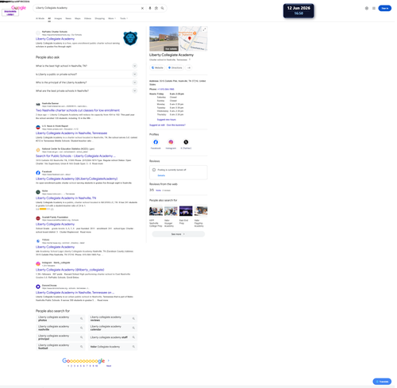This screenshot has width=397, height=388.
Task: Switch to News tab
Action: 68,18
